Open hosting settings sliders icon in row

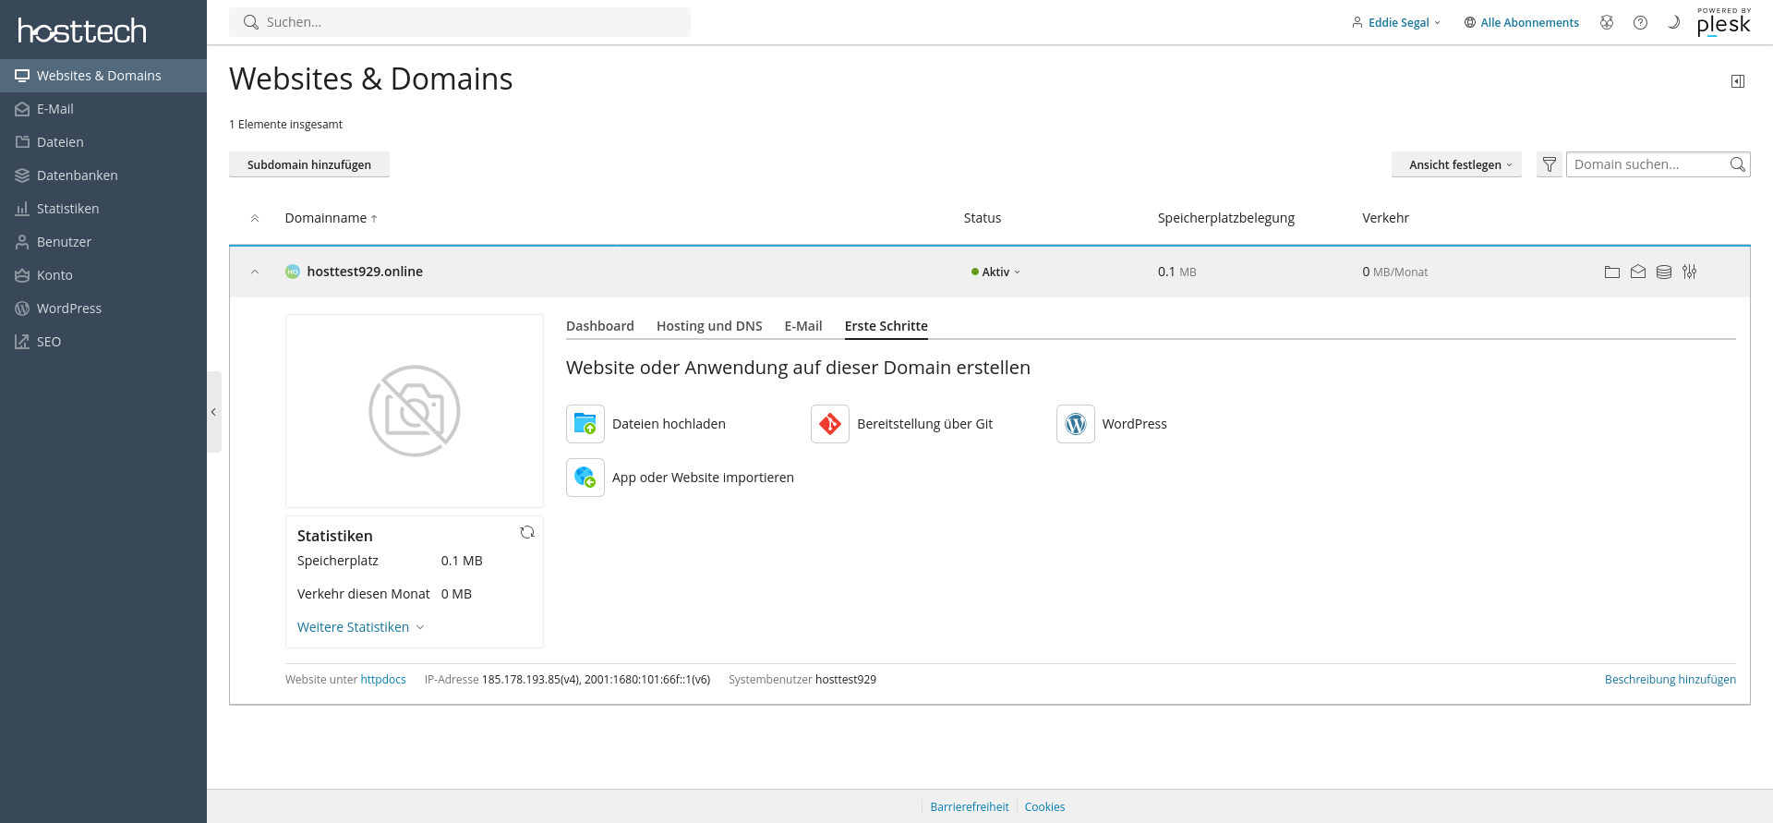click(1690, 272)
